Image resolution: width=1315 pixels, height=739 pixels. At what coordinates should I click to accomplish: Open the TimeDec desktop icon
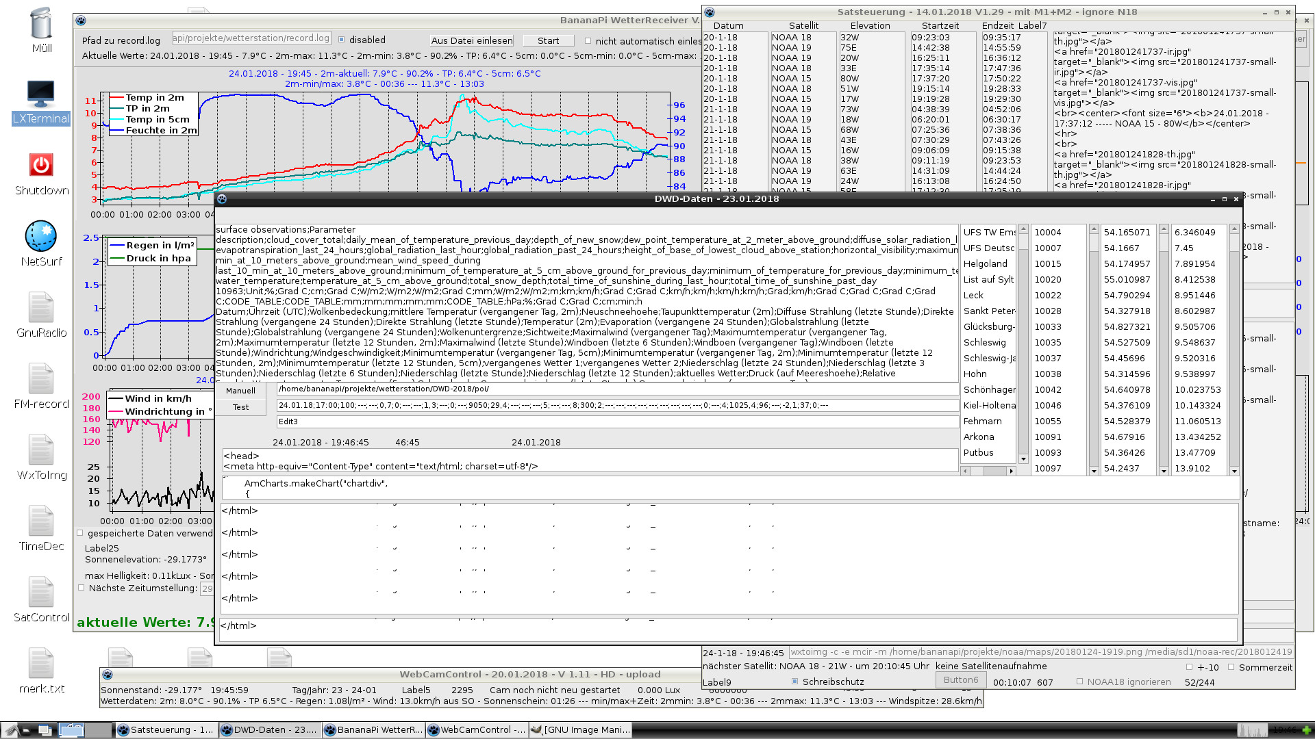click(x=41, y=521)
